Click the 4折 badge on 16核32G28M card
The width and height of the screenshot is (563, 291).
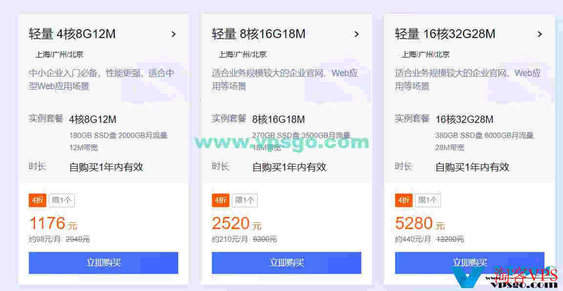coord(404,200)
